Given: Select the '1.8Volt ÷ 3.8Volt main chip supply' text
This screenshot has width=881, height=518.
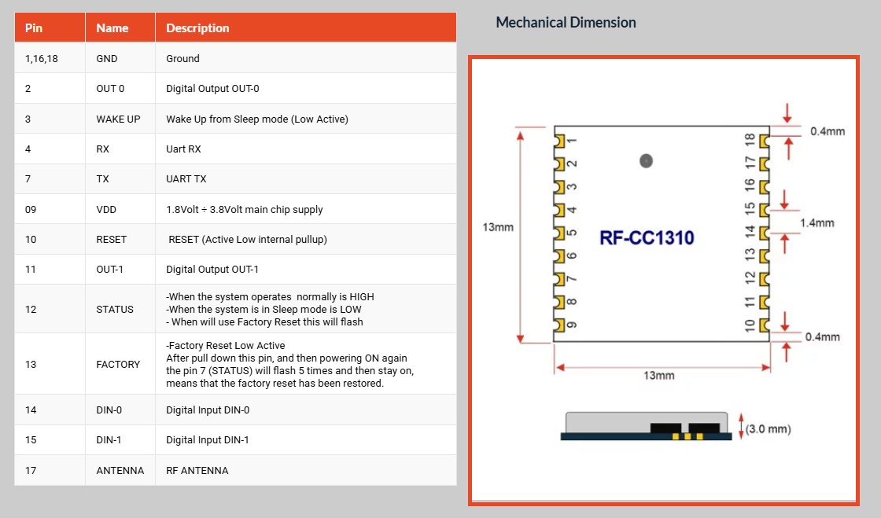Looking at the screenshot, I should tap(245, 209).
